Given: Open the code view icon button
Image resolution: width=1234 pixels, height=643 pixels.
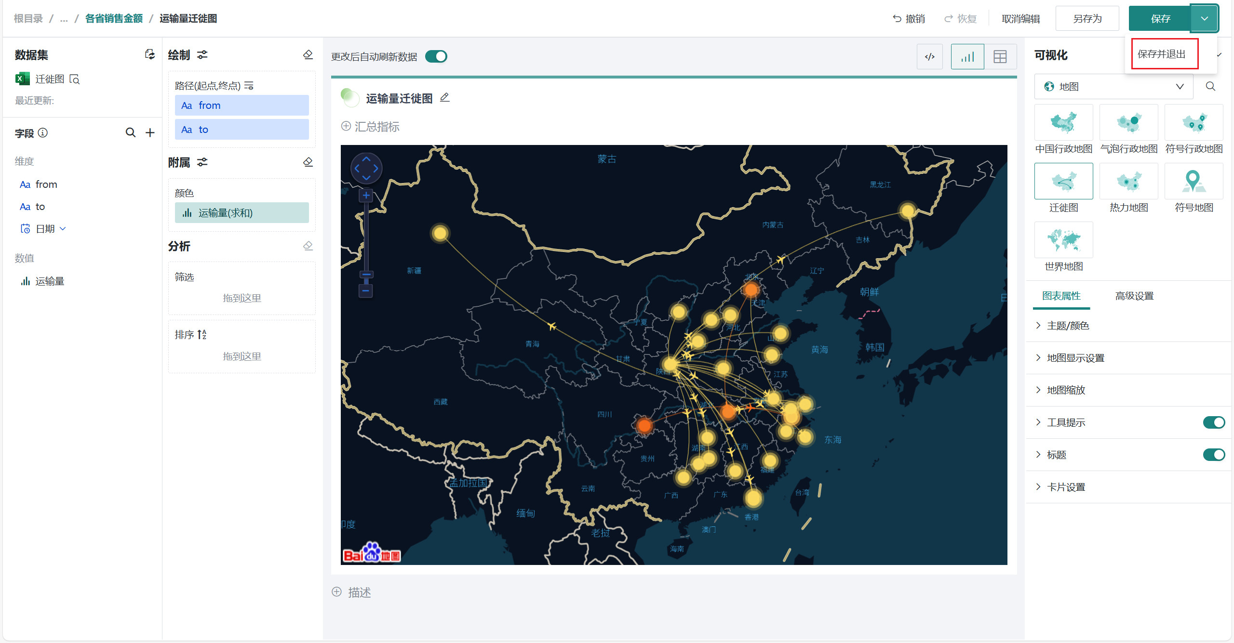Looking at the screenshot, I should click(x=929, y=57).
